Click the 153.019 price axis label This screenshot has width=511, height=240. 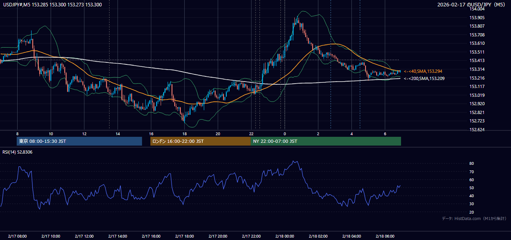(x=477, y=95)
